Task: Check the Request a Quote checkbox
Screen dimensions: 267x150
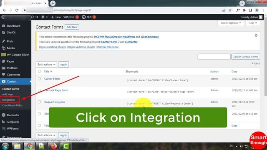Action: click(x=39, y=102)
